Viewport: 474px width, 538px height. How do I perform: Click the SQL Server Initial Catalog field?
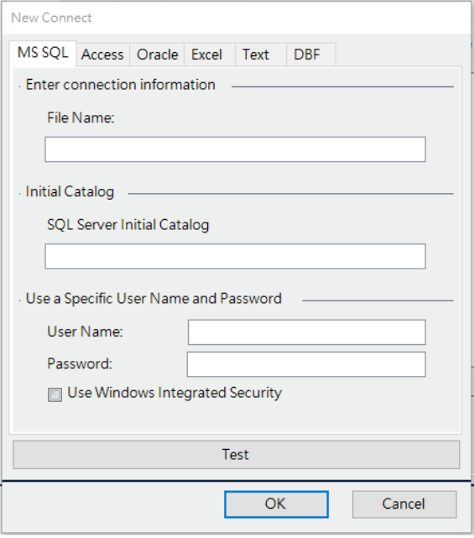235,256
